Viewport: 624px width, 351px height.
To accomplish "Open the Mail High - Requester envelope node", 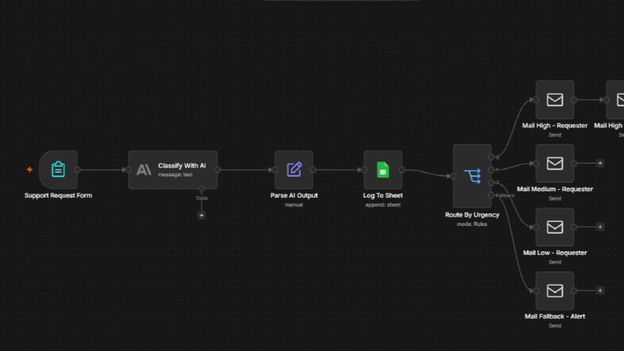I will [x=555, y=99].
